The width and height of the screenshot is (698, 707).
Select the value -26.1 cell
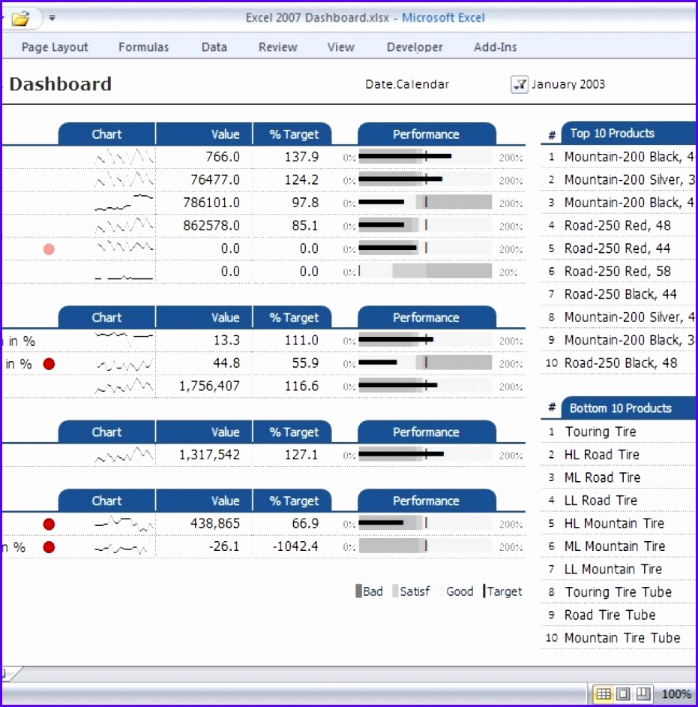pyautogui.click(x=205, y=546)
